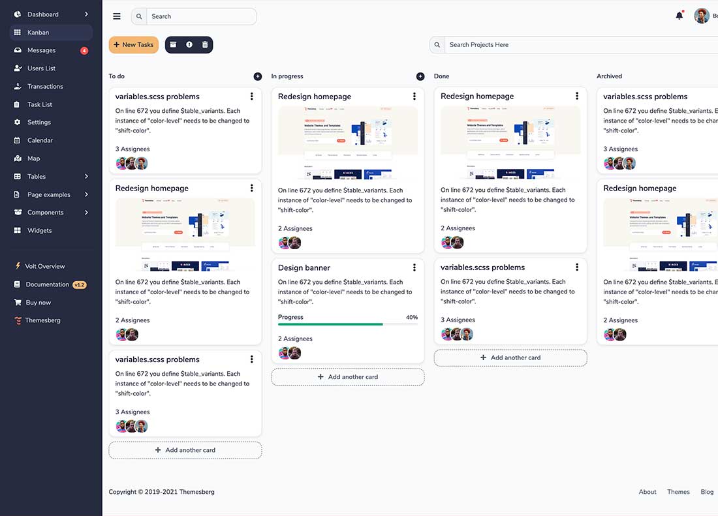Open user avatar profile menu
Viewport: 718px width, 516px height.
tap(702, 16)
